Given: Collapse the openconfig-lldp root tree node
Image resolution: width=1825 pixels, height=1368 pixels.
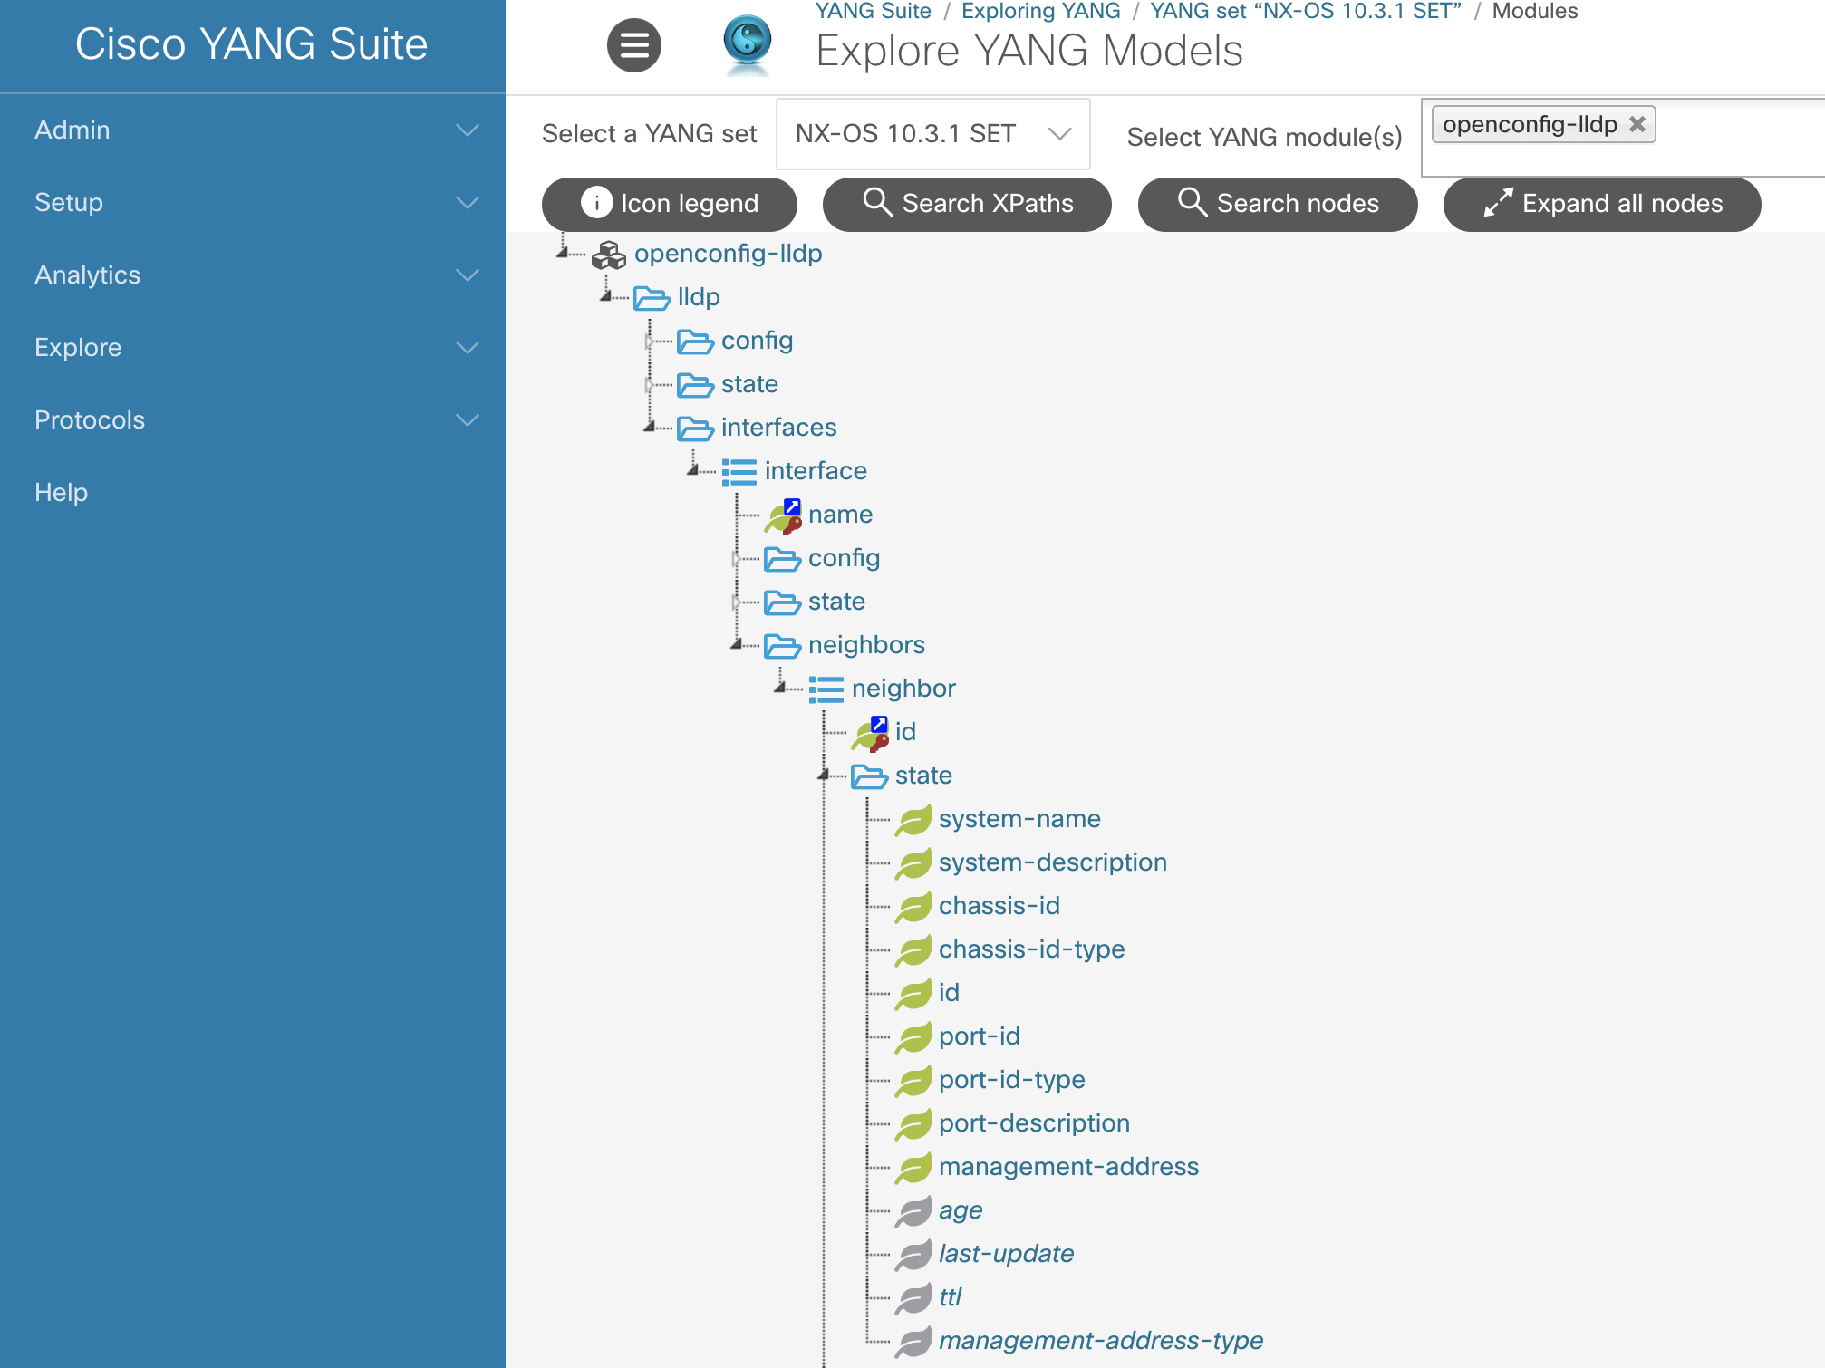Looking at the screenshot, I should click(563, 254).
